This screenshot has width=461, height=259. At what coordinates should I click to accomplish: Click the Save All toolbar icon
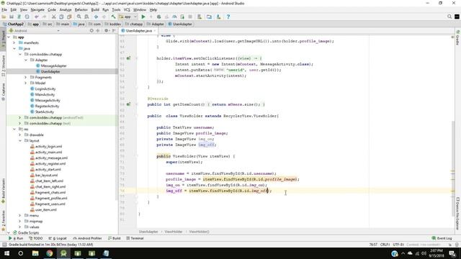(x=12, y=17)
